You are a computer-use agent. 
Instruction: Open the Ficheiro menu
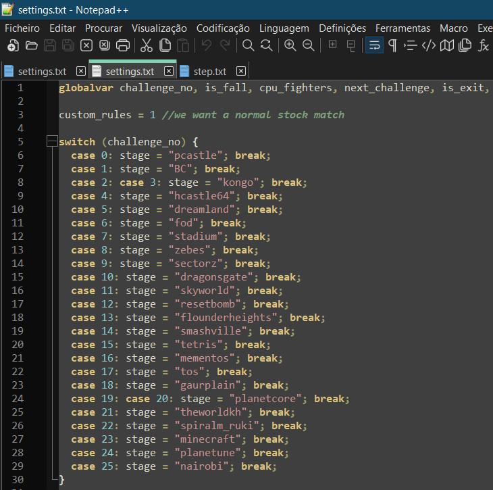[22, 28]
